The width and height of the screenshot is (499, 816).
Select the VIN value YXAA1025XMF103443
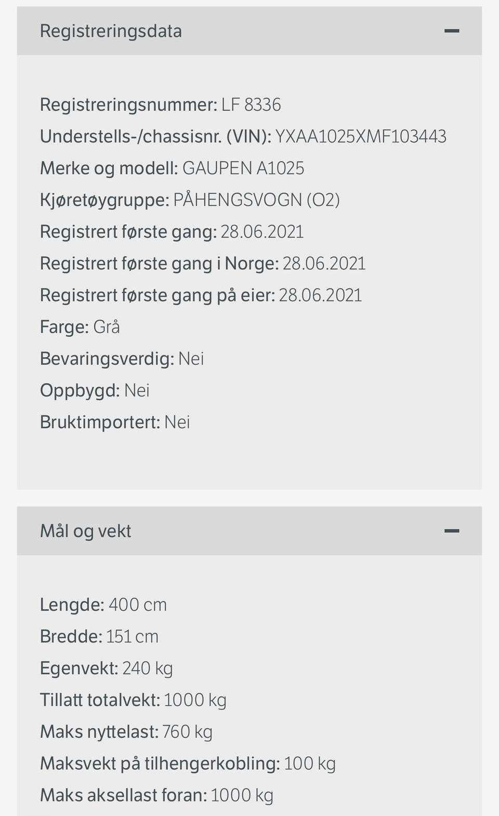point(361,137)
